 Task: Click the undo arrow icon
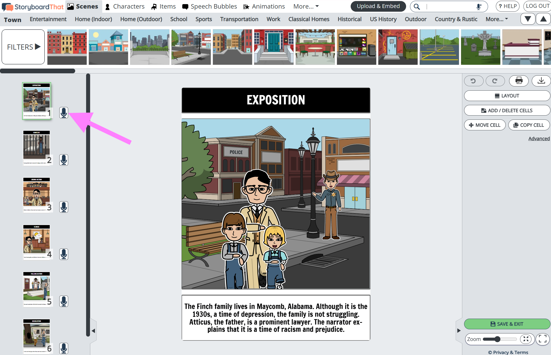[473, 81]
